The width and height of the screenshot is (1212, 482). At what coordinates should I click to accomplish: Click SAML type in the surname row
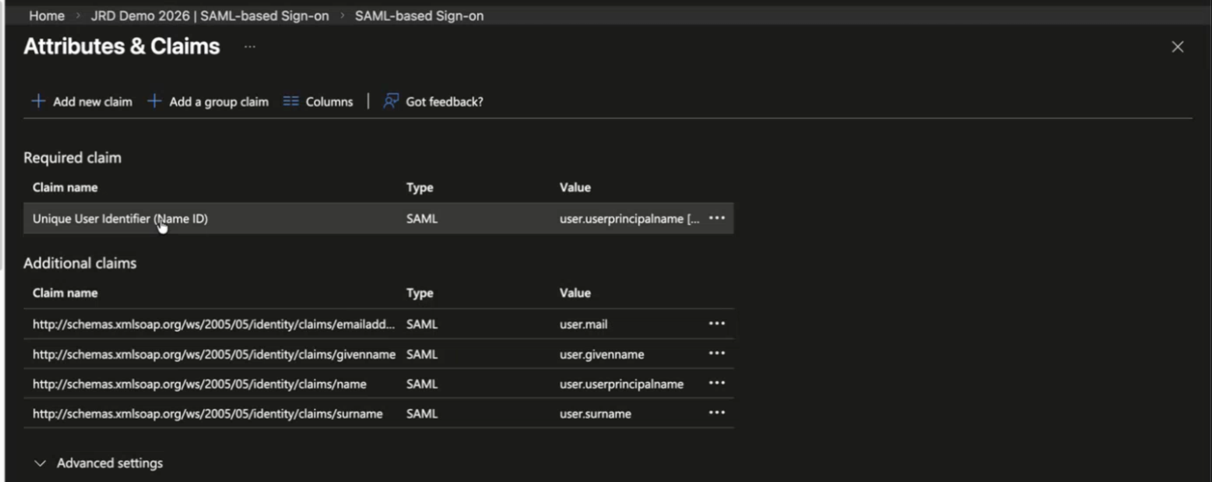422,414
